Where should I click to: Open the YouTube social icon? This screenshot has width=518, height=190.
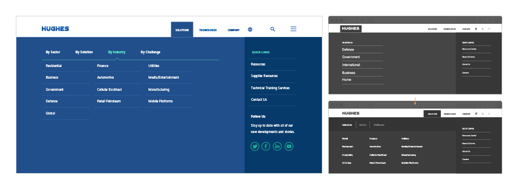click(x=289, y=147)
